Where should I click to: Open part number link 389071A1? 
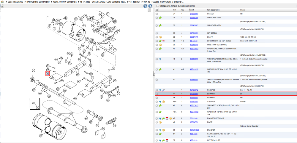(194, 37)
